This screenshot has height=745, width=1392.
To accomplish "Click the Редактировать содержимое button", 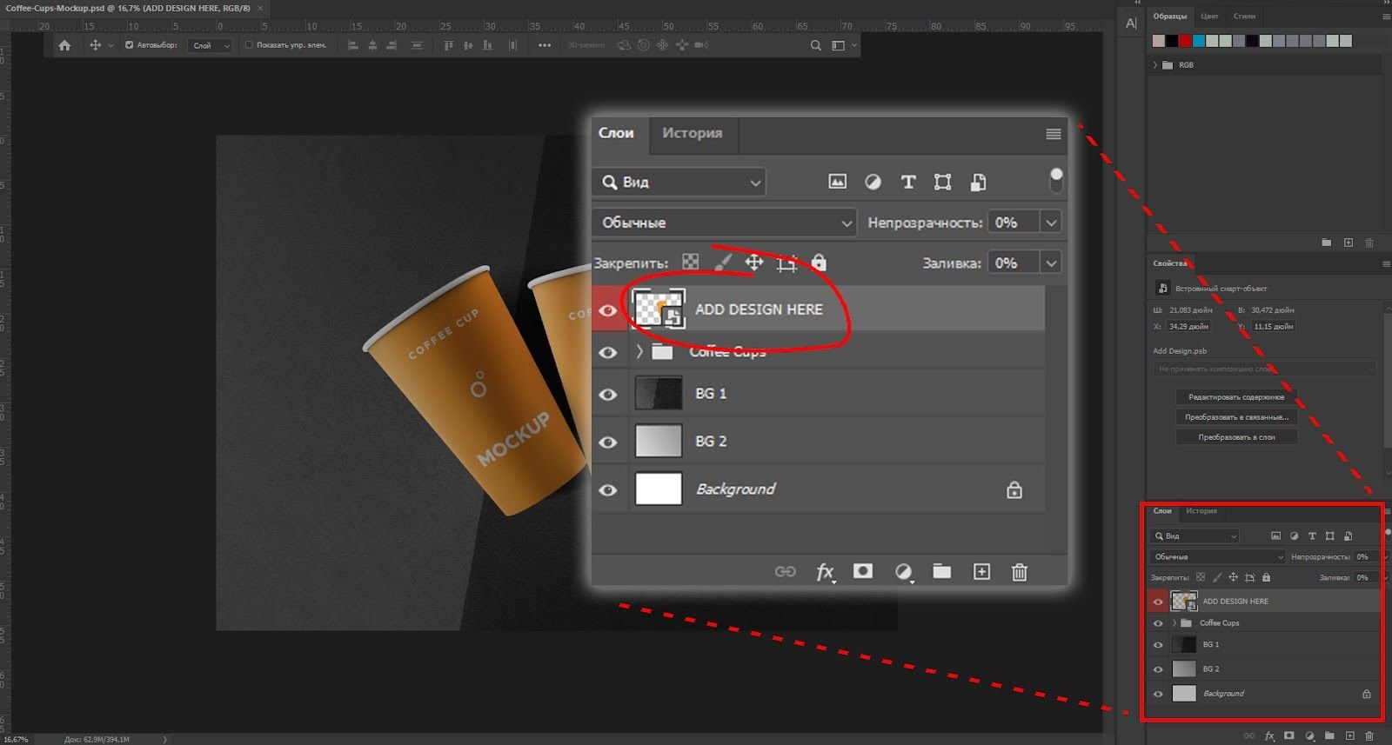I will (x=1236, y=396).
